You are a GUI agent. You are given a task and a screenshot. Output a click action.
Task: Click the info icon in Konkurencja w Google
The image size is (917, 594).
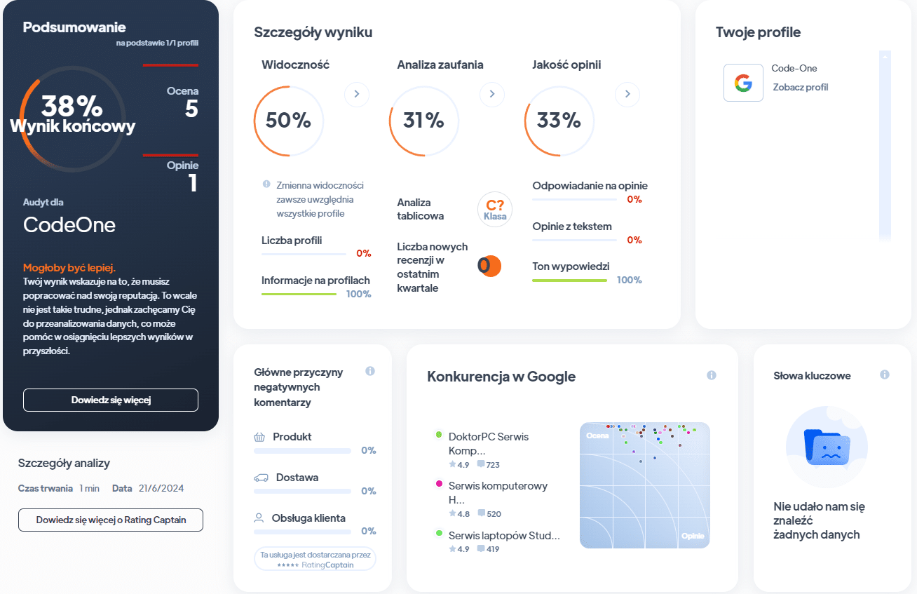point(712,375)
